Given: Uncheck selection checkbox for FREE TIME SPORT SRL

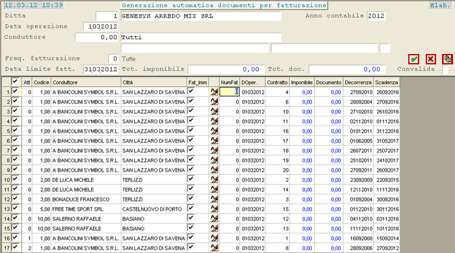Looking at the screenshot, I should [15, 208].
